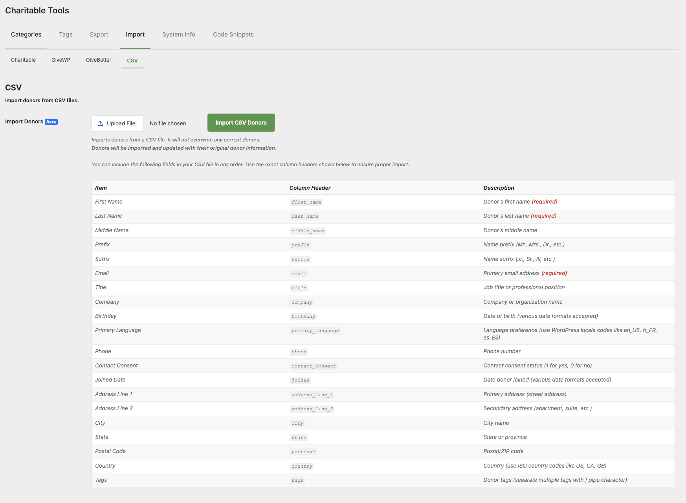Click the CSV import sub-tab
686x503 pixels.
(132, 61)
